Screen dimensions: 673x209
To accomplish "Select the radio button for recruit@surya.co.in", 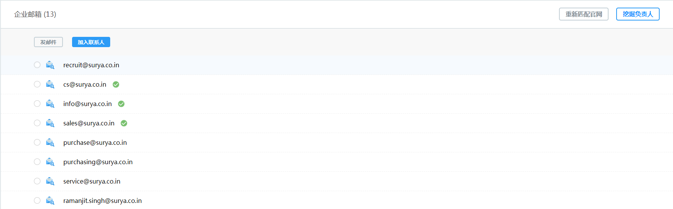I will pyautogui.click(x=37, y=65).
